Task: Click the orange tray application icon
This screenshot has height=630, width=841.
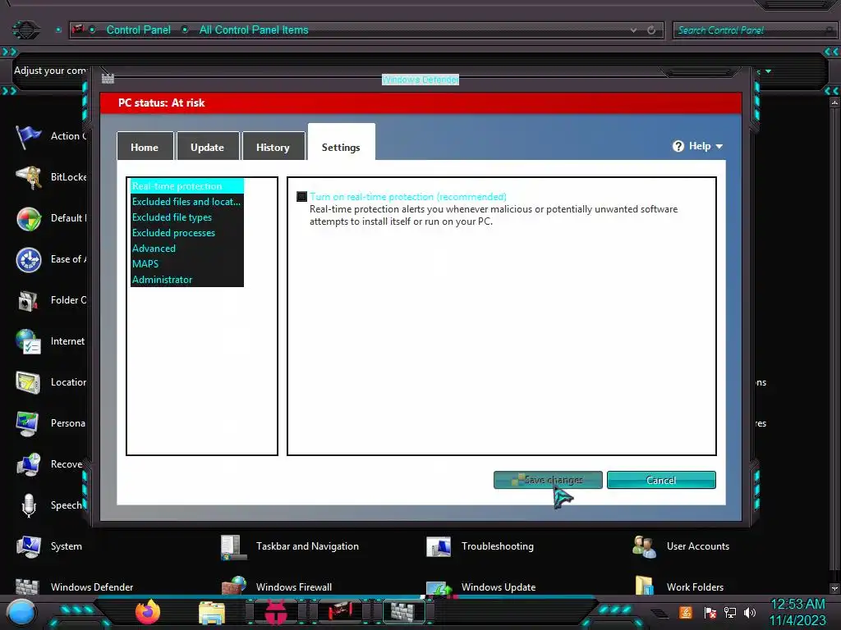Action: coord(686,612)
